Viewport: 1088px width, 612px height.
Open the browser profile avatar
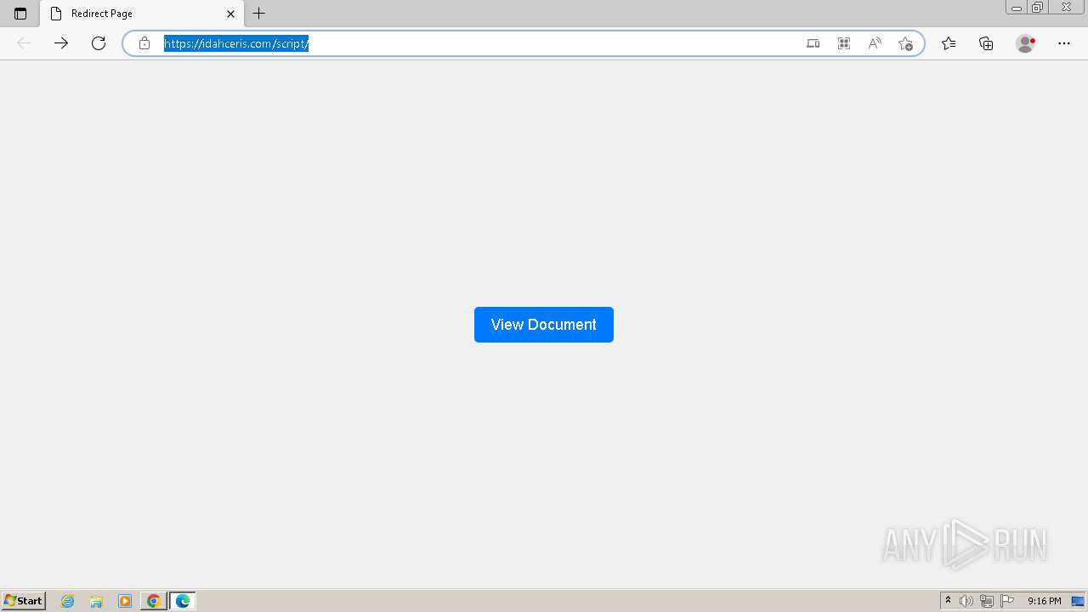tap(1025, 43)
